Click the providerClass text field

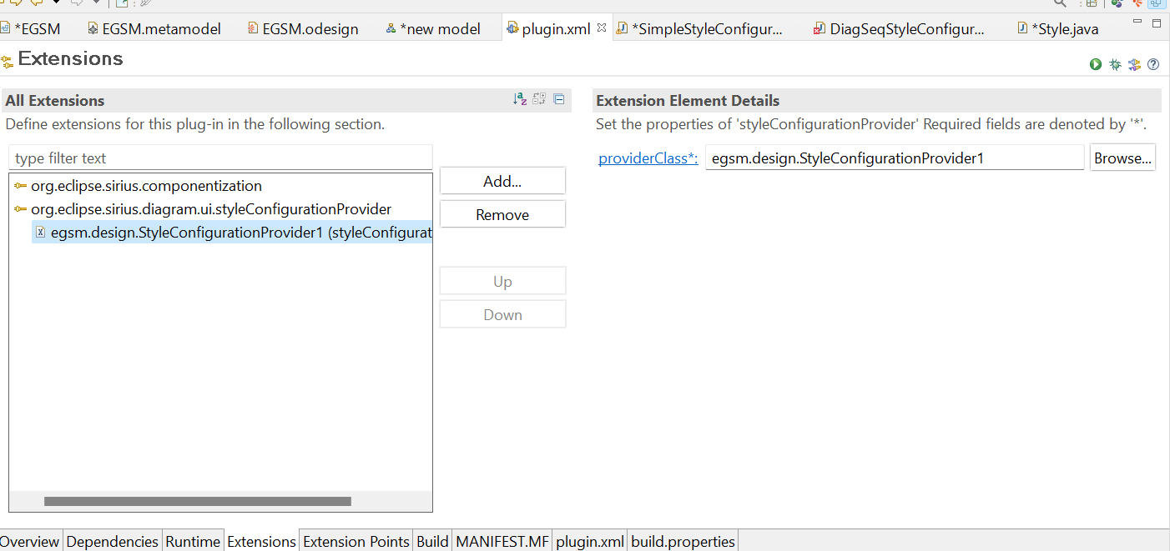[x=894, y=158]
